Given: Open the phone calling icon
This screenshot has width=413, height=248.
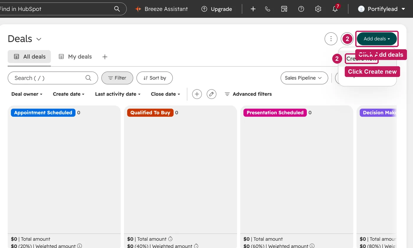Looking at the screenshot, I should point(268,9).
